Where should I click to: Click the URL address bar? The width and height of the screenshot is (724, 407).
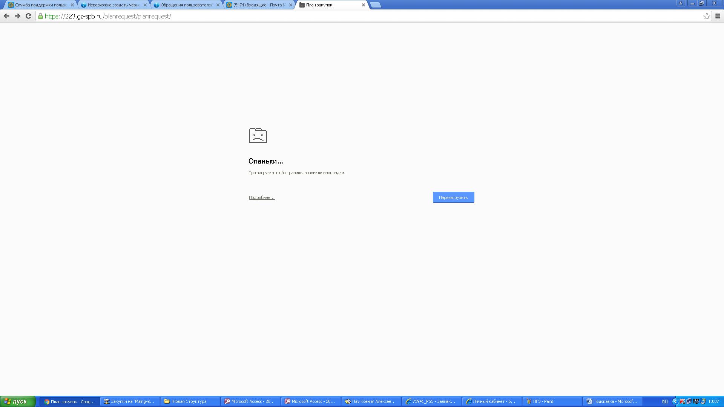coord(339,16)
